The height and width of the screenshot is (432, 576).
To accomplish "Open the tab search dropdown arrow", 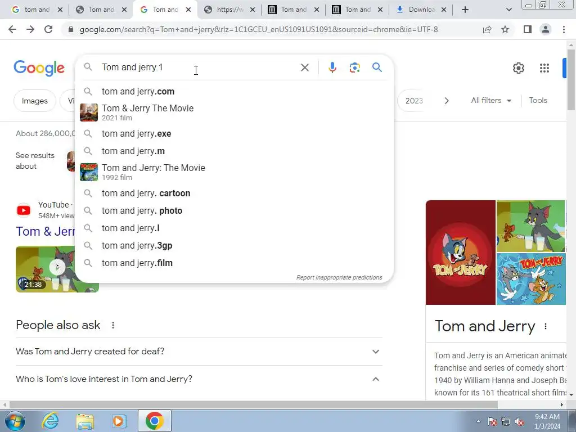I will coord(508,10).
